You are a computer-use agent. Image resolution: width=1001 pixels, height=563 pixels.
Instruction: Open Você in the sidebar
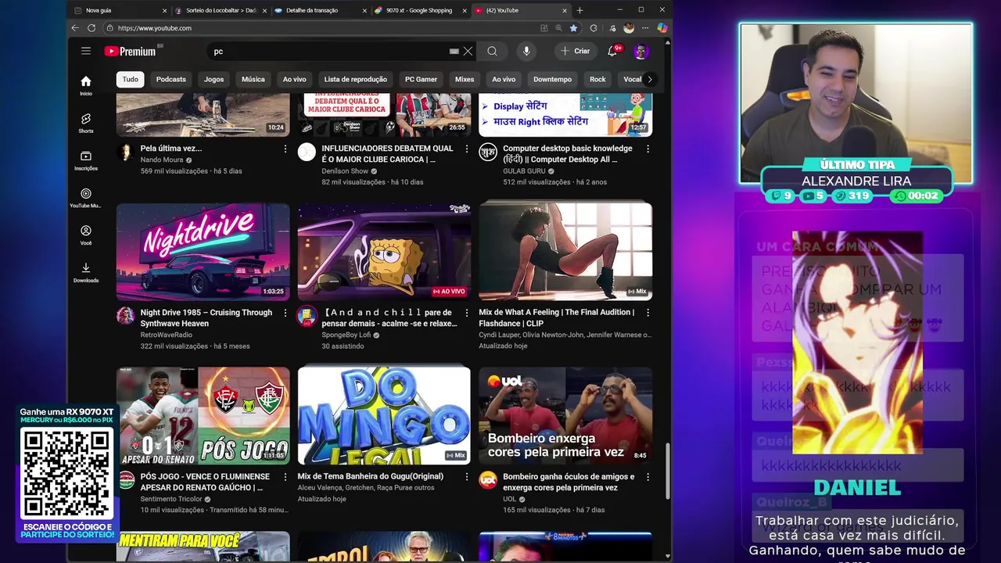86,235
